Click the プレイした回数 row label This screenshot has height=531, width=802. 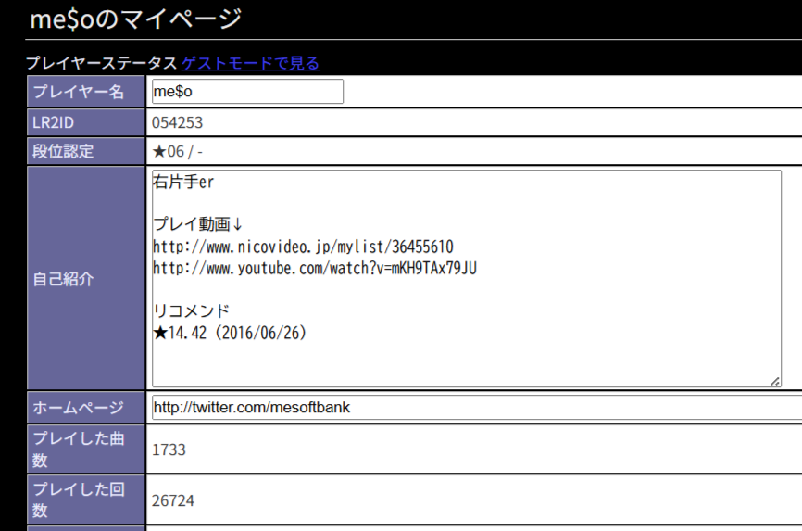86,499
